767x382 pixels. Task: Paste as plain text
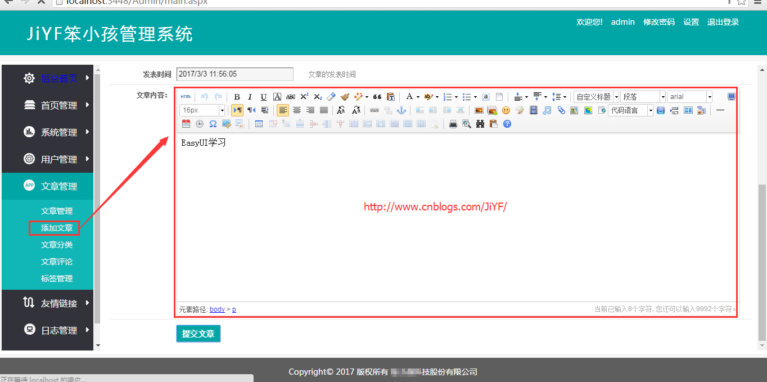coord(391,97)
